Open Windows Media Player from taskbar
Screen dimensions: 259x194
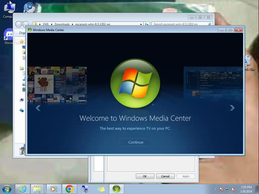pyautogui.click(x=54, y=189)
